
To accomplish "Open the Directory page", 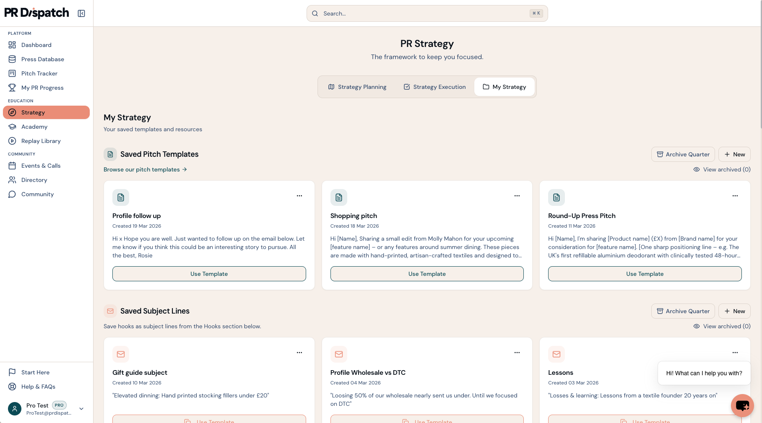I will point(46,180).
